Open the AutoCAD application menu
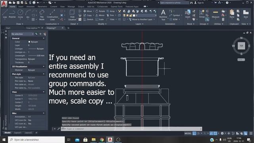The height and width of the screenshot is (143, 254). coord(4,4)
